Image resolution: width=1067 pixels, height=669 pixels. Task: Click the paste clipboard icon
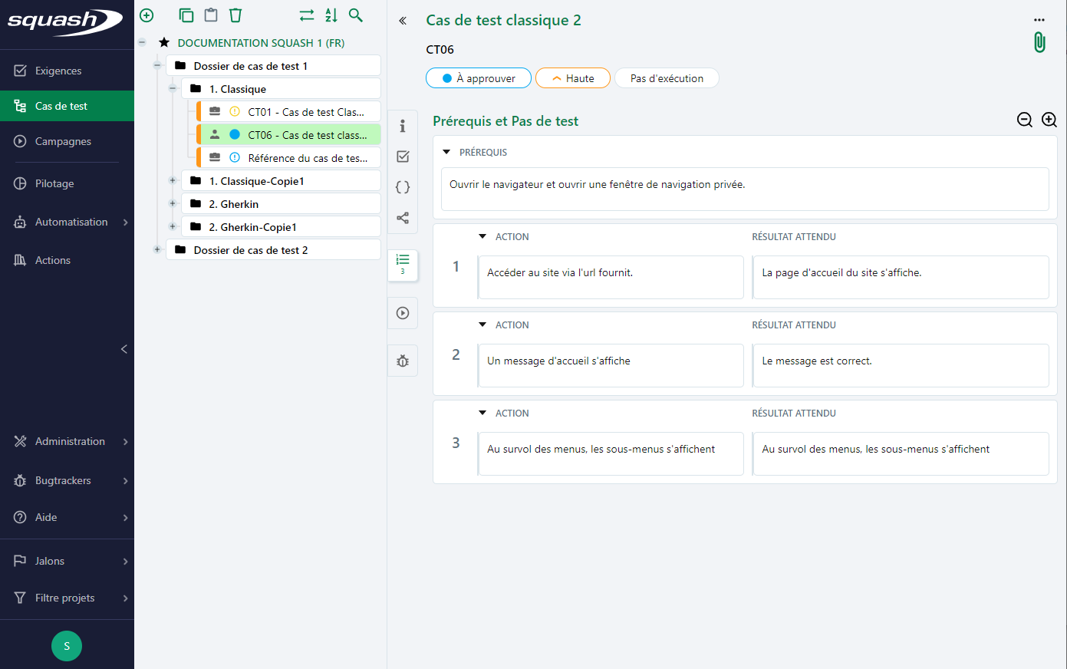click(x=211, y=15)
